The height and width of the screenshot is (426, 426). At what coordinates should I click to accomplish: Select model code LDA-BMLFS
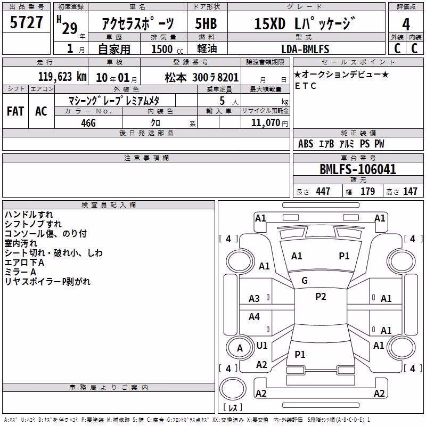point(305,49)
